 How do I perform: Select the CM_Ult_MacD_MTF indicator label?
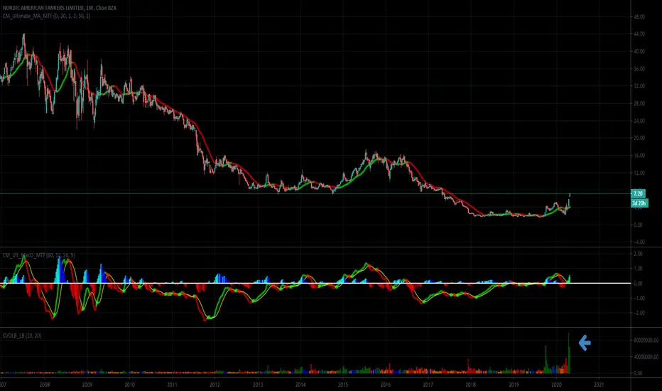click(39, 255)
